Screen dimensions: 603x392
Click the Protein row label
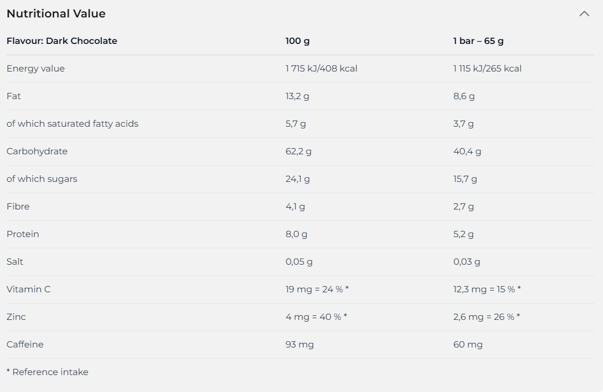point(23,234)
